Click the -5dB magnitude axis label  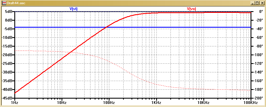point(8,29)
